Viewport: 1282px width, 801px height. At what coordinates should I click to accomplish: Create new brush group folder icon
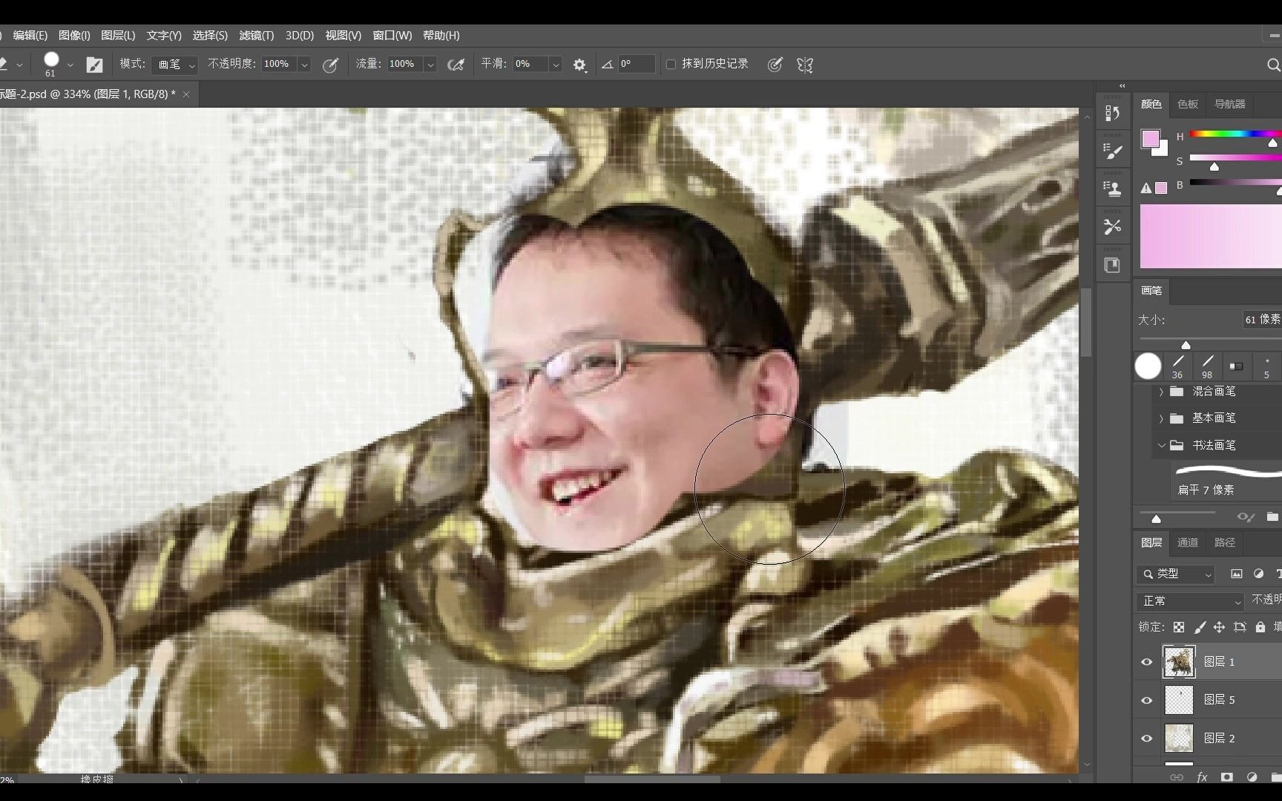(1273, 517)
